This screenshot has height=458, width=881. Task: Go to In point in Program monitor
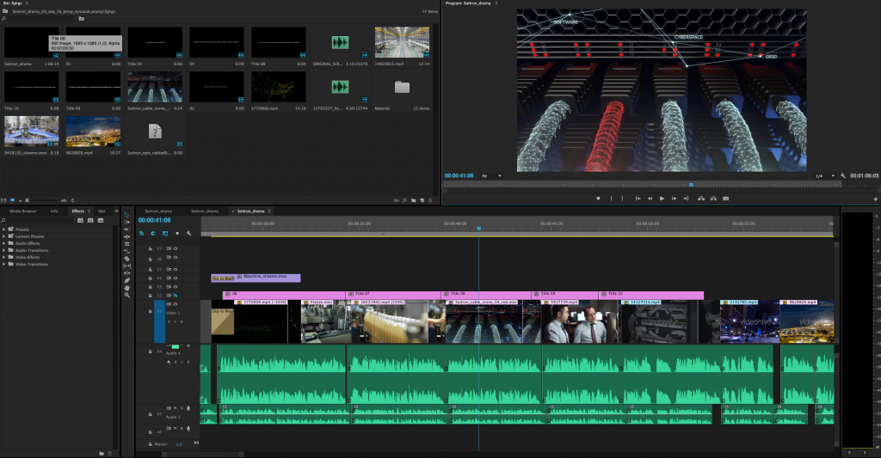click(638, 198)
